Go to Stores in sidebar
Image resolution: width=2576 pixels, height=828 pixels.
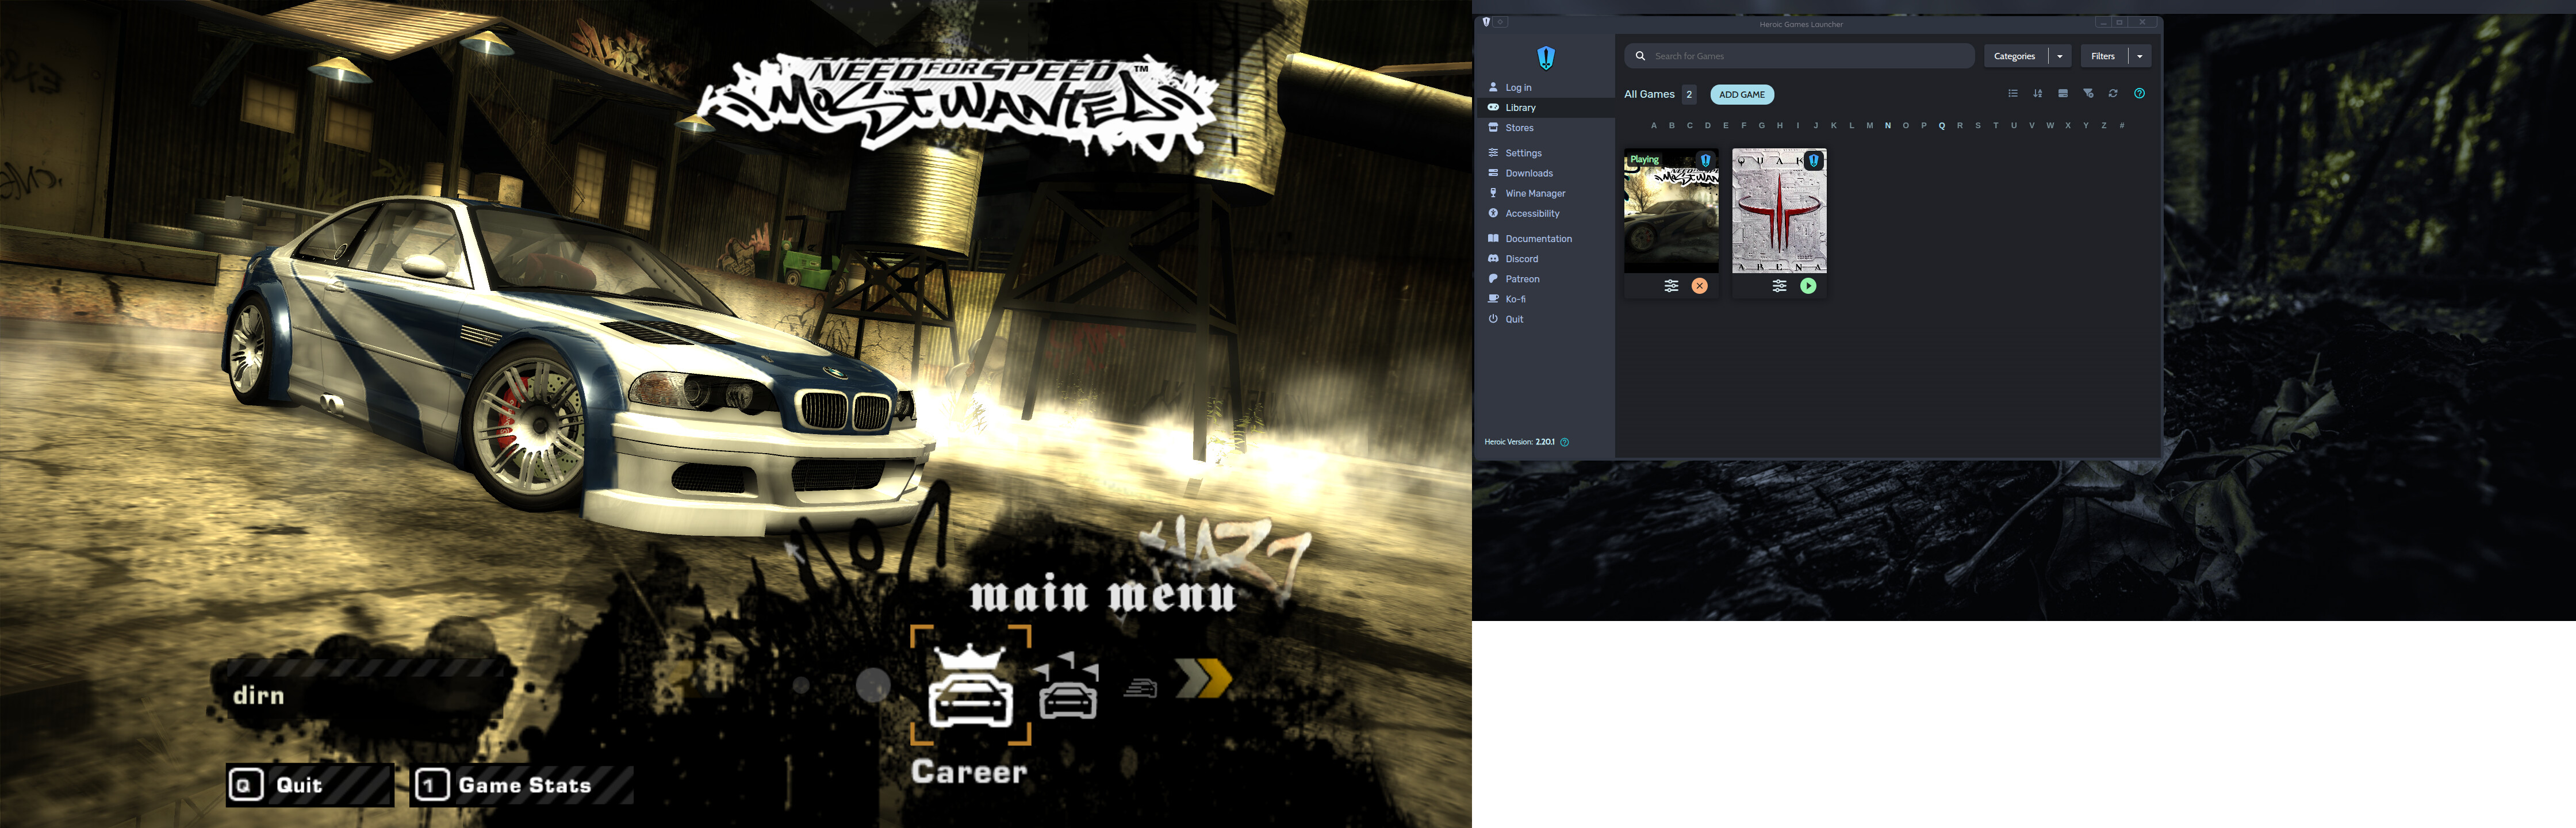(x=1519, y=128)
